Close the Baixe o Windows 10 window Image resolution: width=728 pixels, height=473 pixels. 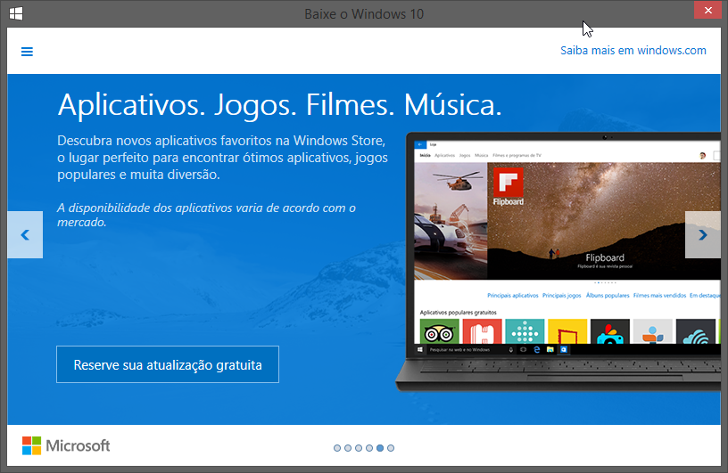click(x=707, y=10)
